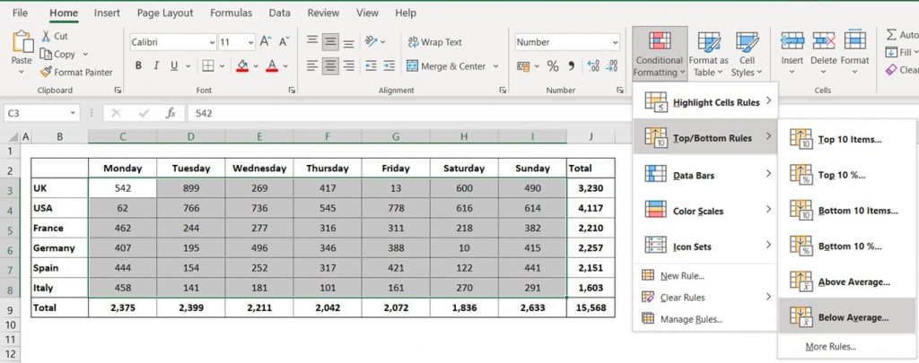919x363 pixels.
Task: Toggle Wrap Text
Action: coord(434,42)
